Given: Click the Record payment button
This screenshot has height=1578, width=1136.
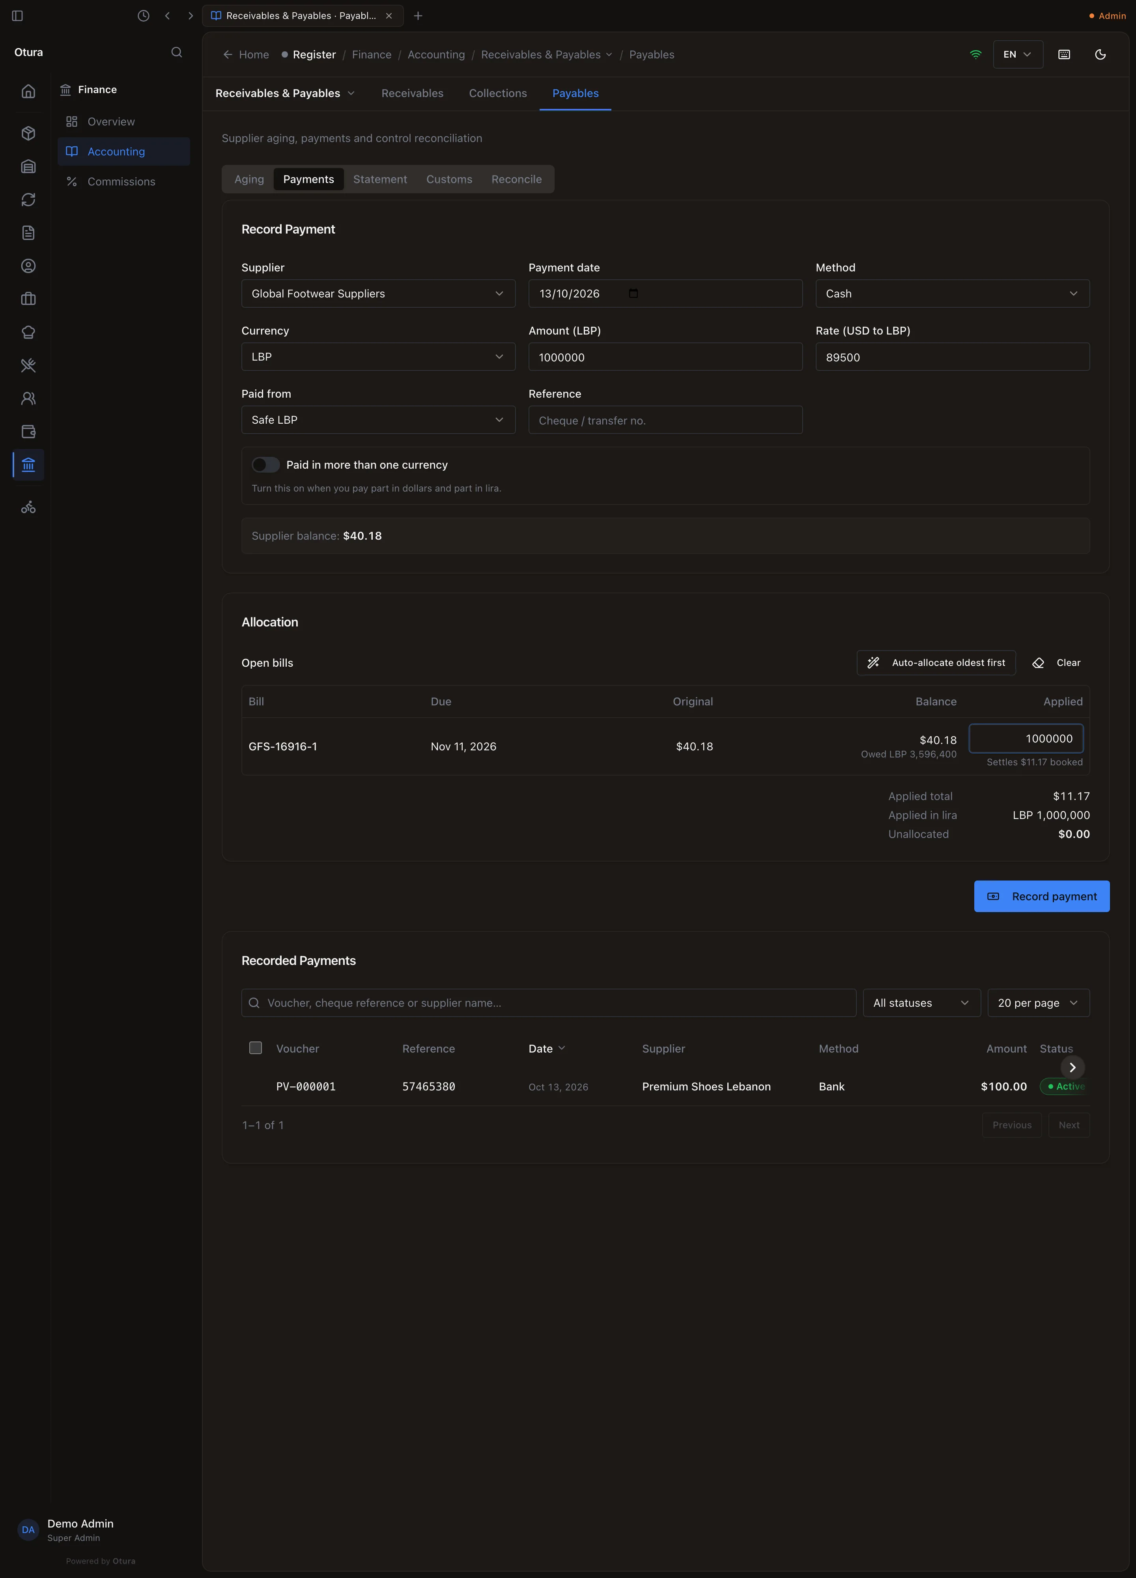Looking at the screenshot, I should click(x=1041, y=896).
